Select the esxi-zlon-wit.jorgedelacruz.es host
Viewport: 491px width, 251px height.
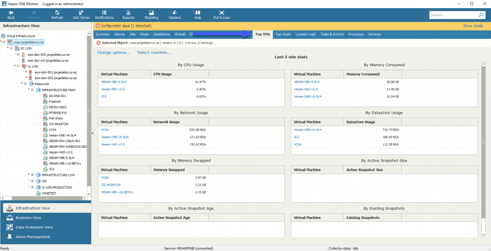tap(47, 60)
